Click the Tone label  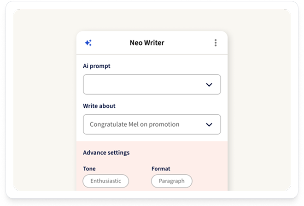pos(89,169)
